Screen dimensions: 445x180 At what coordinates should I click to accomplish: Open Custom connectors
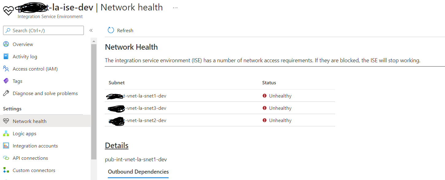tap(34, 170)
